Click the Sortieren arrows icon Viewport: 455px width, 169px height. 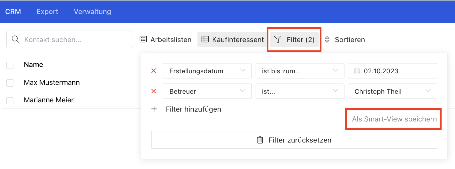point(327,40)
